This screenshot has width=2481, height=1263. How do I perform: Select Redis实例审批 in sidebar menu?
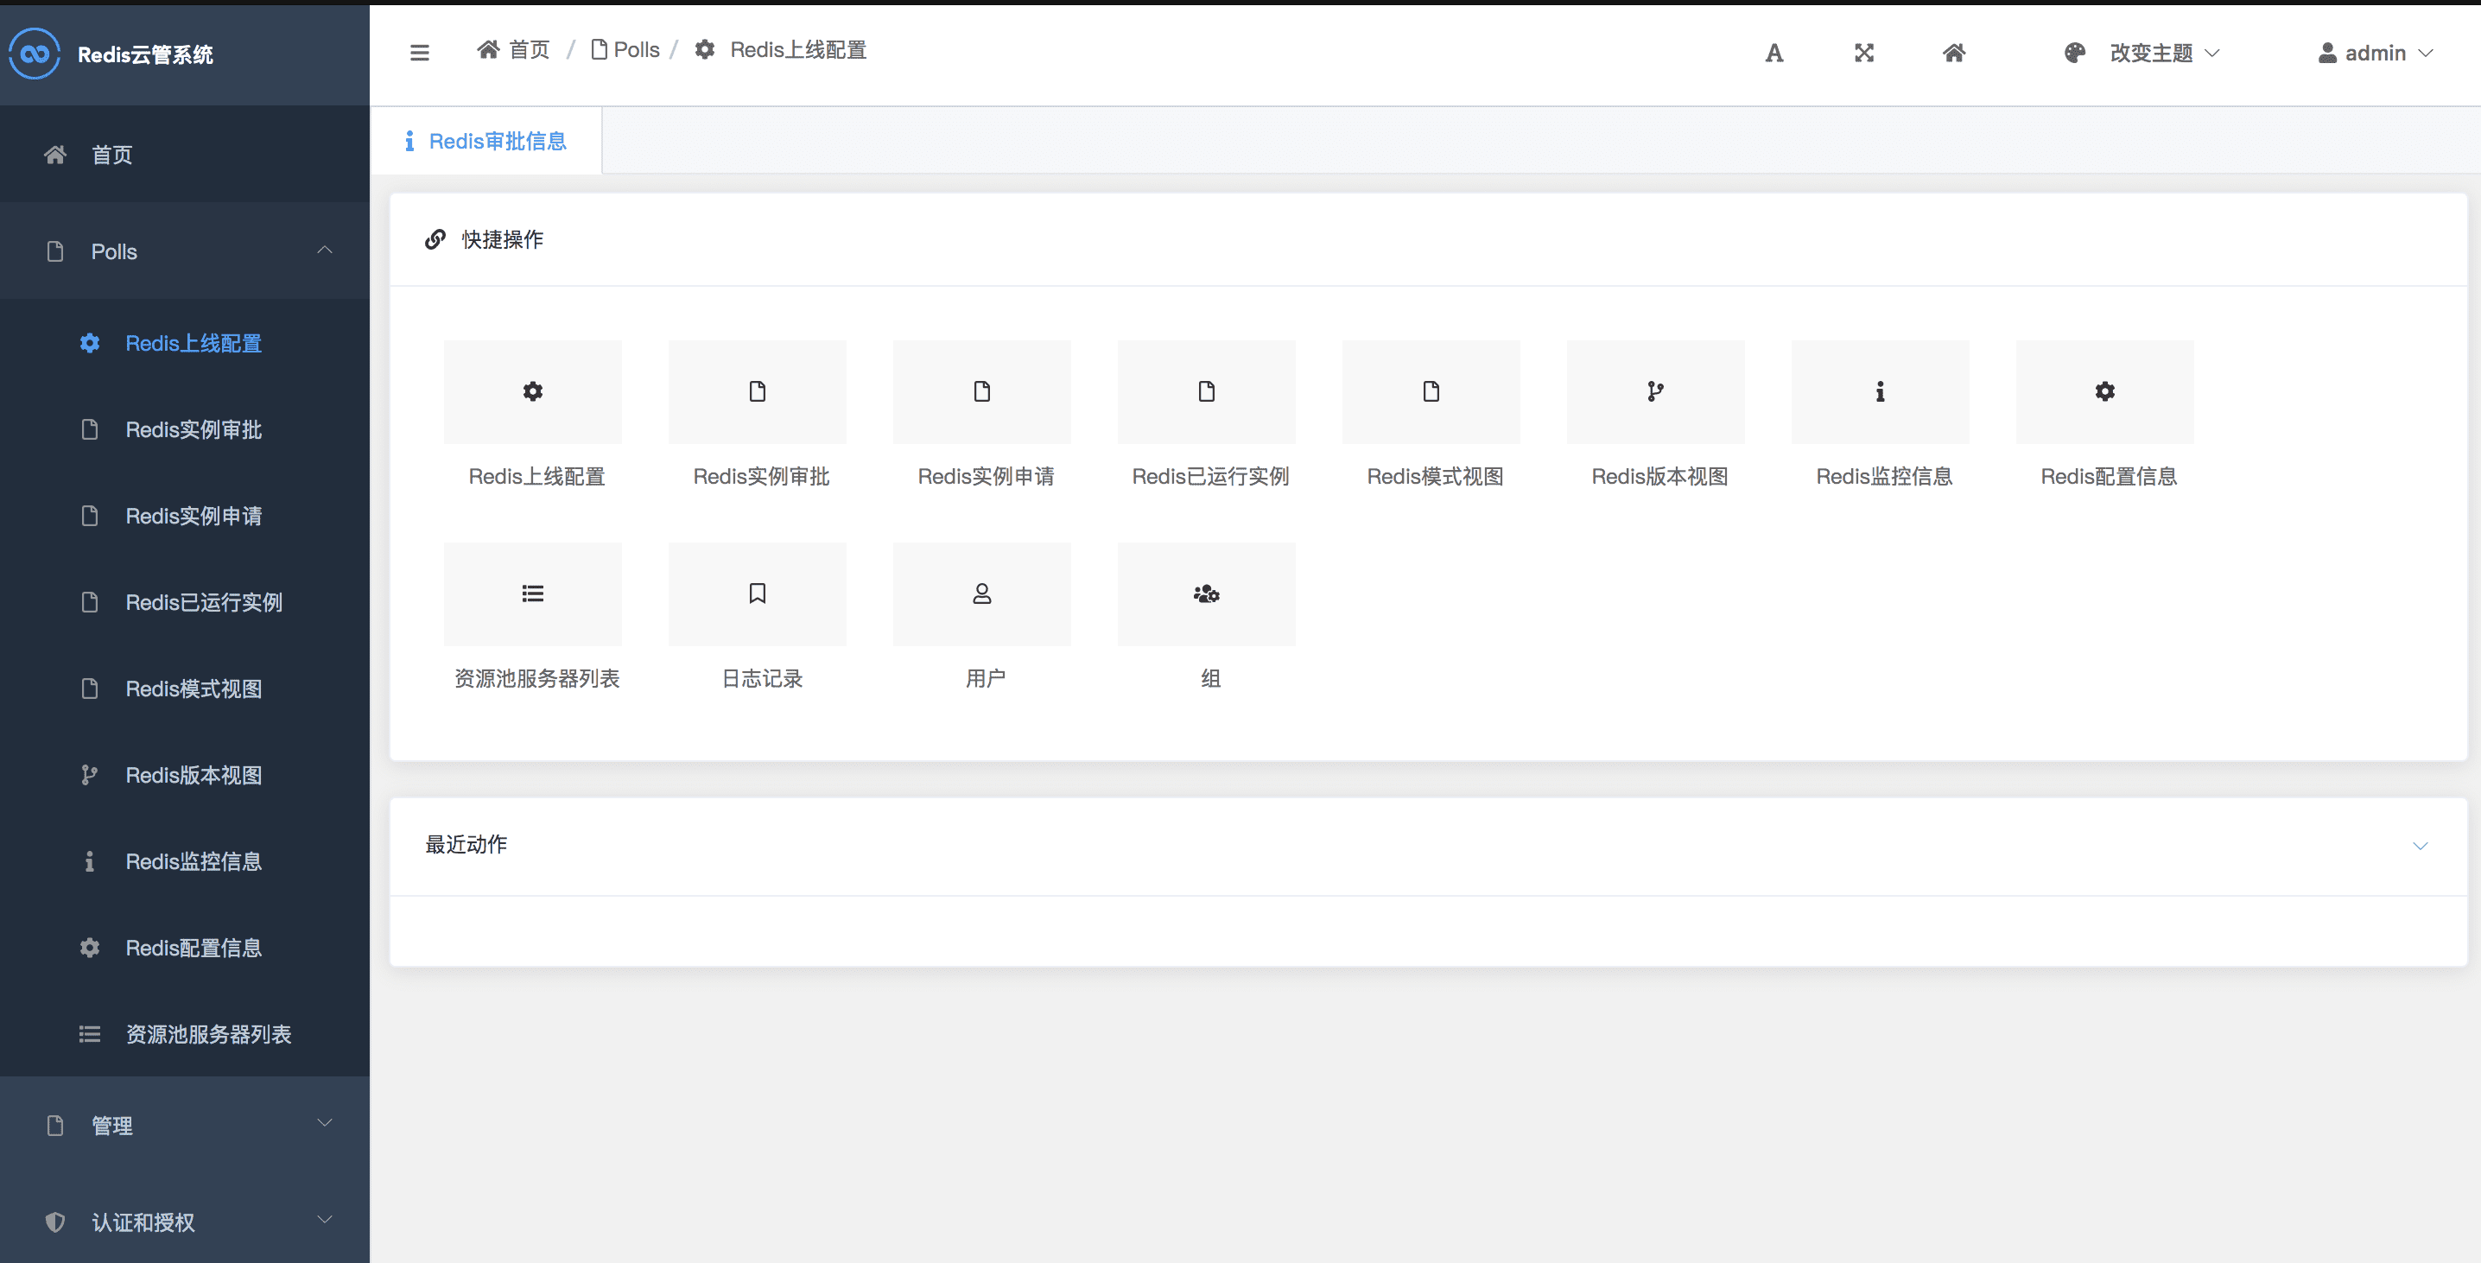(194, 429)
